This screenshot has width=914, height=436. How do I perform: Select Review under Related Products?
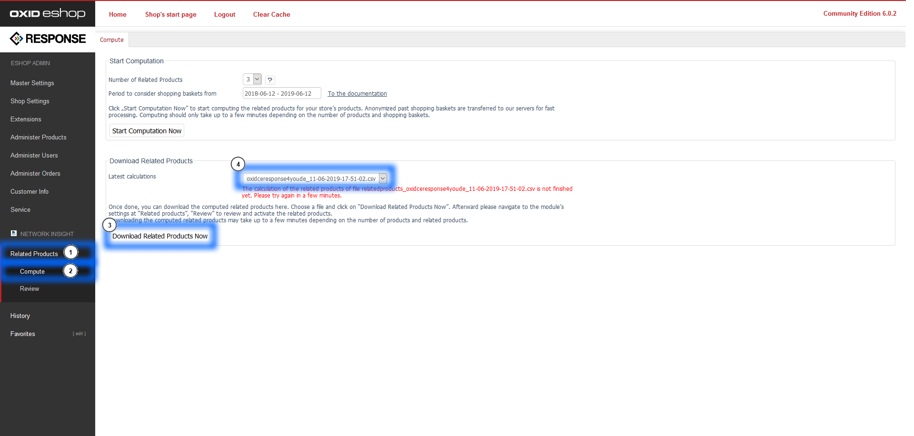click(x=30, y=288)
